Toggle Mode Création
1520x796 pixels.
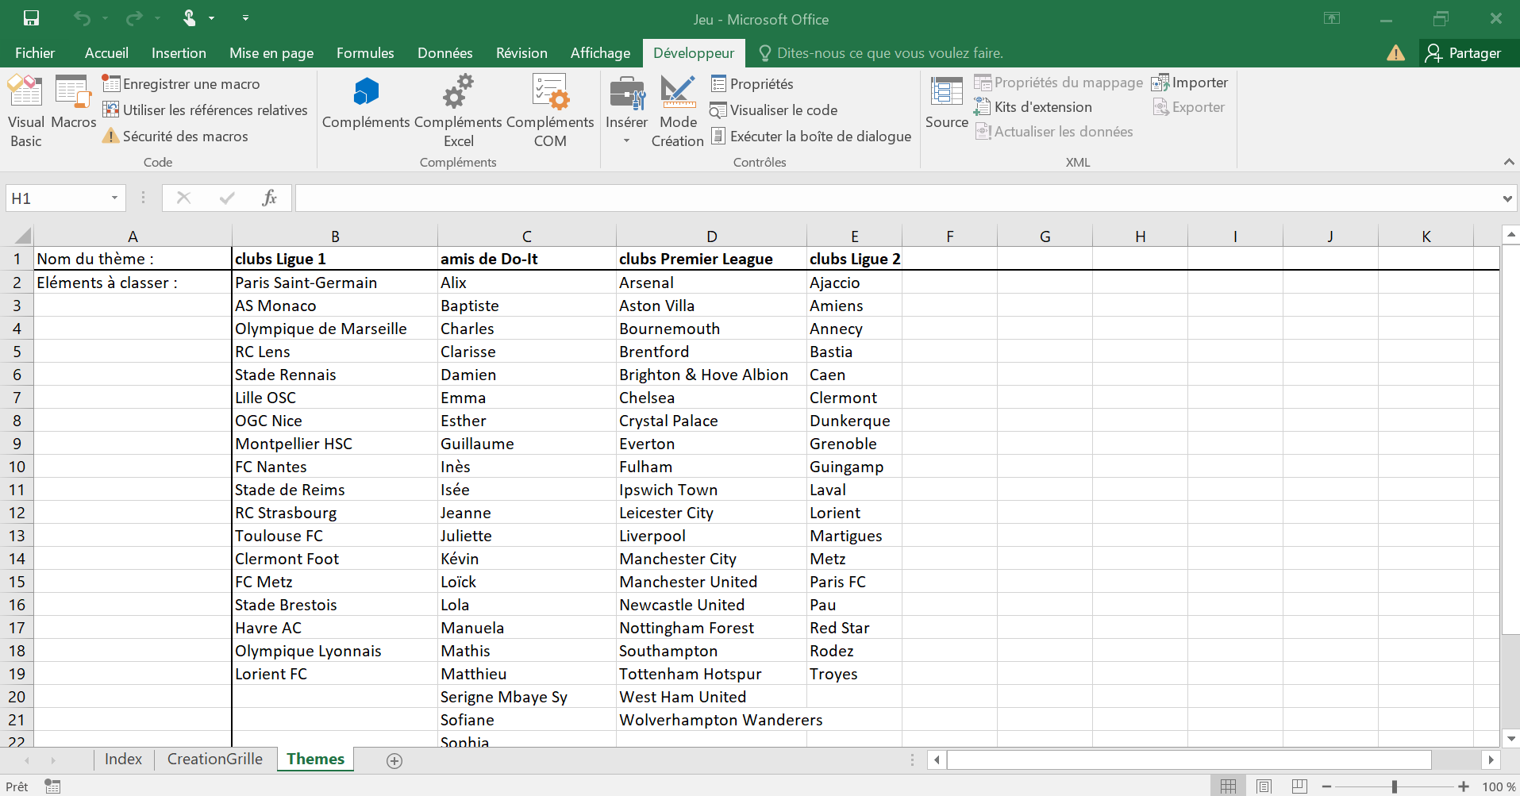[678, 111]
